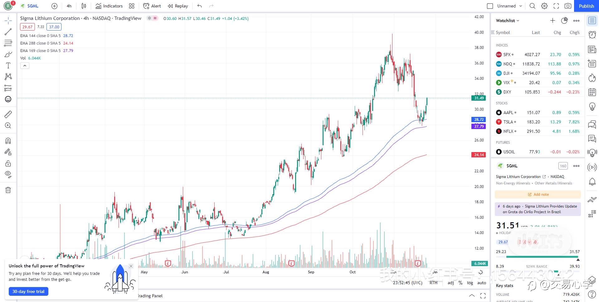The image size is (599, 302).
Task: Toggle magnet mode for drawings
Action: pos(8,141)
